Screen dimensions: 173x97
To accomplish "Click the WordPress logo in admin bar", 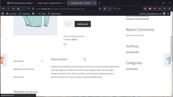I will tap(3, 14).
